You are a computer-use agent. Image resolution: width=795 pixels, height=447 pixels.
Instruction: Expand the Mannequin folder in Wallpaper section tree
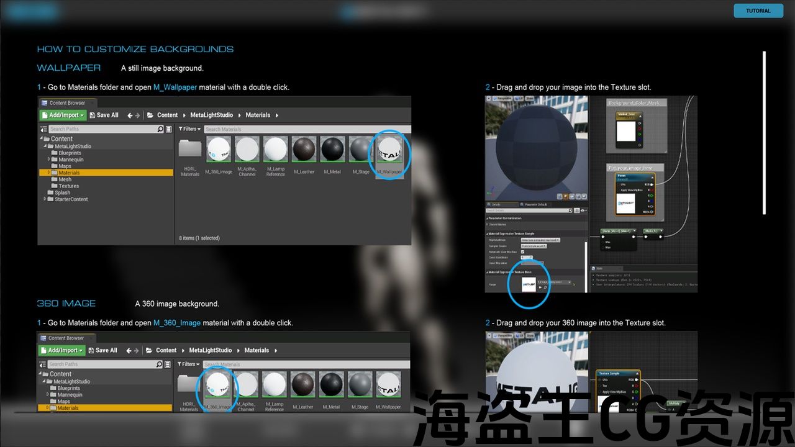tap(49, 160)
